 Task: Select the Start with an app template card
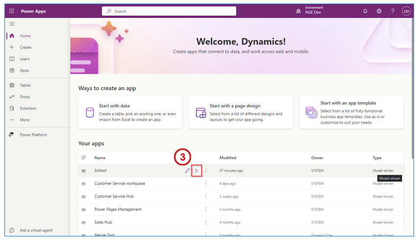tap(351, 112)
